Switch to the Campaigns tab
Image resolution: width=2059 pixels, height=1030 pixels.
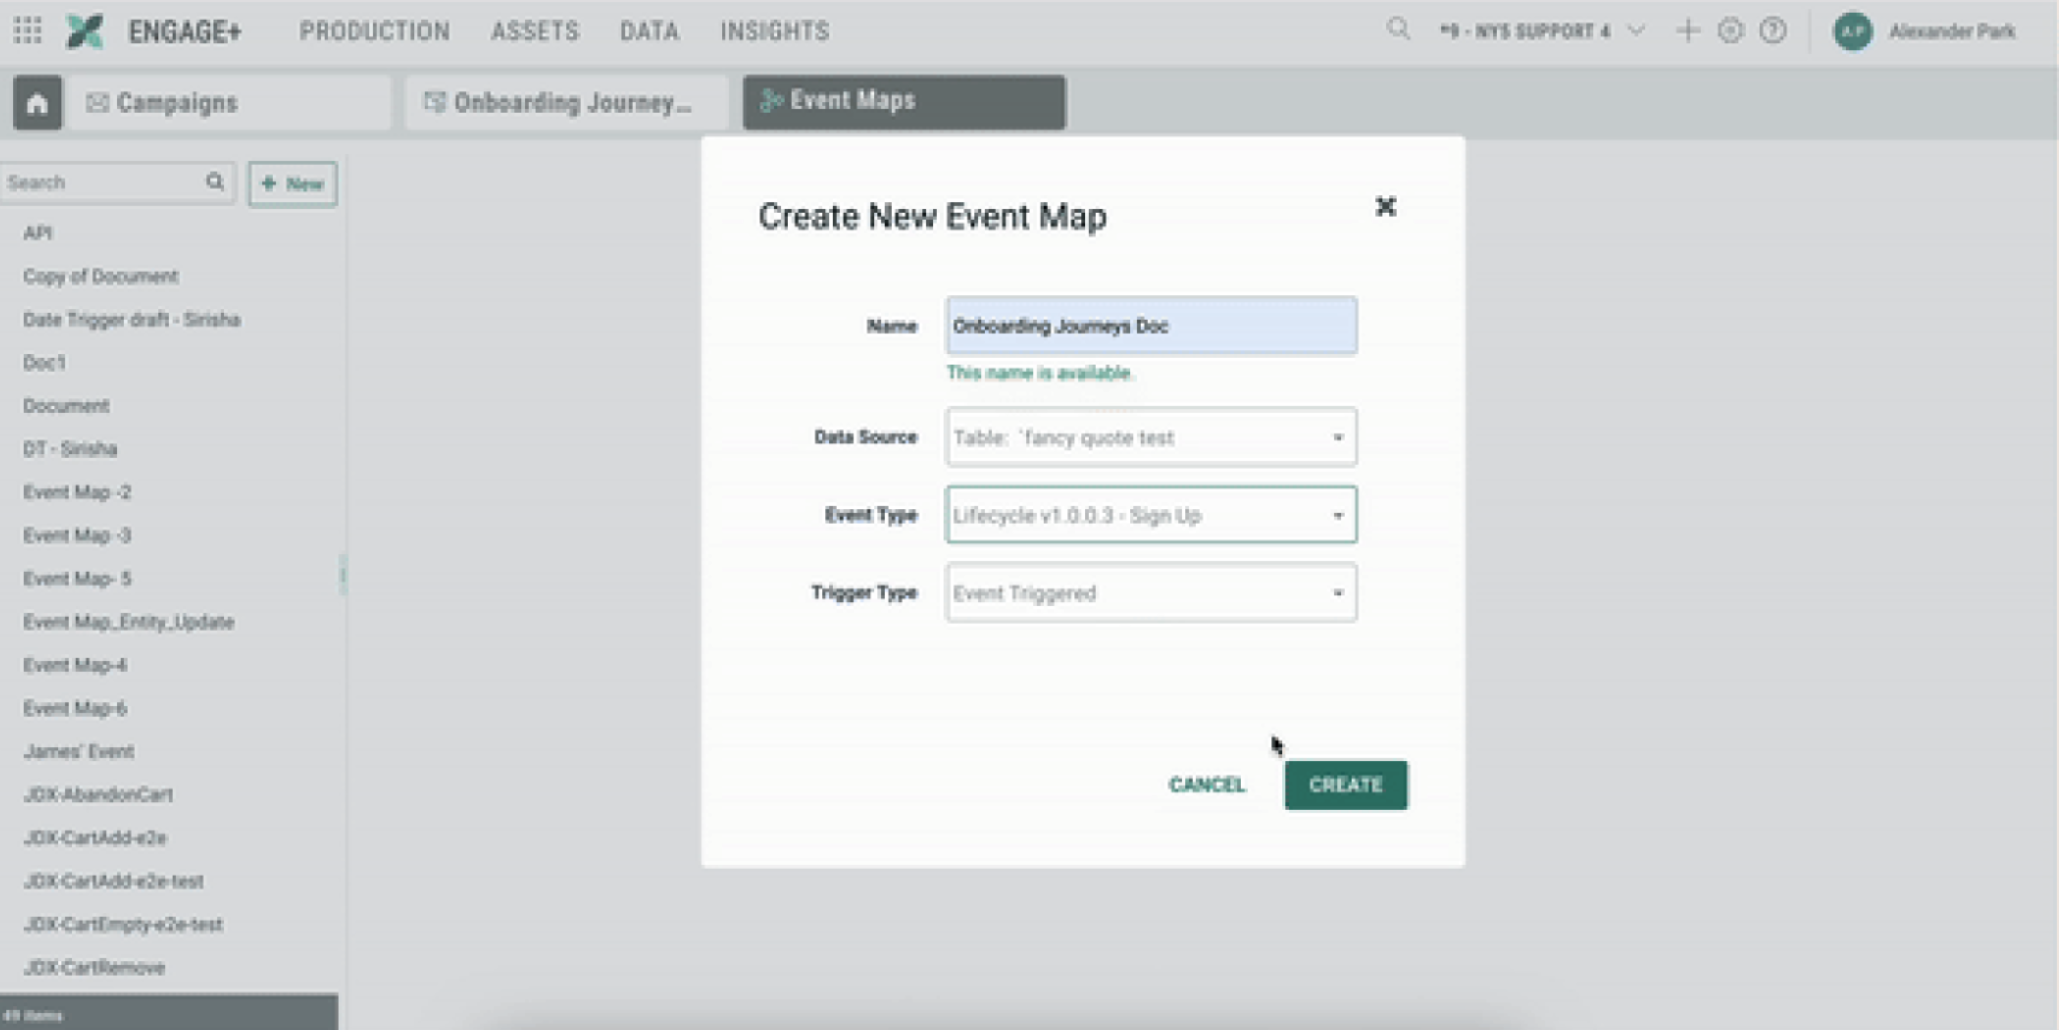point(228,103)
